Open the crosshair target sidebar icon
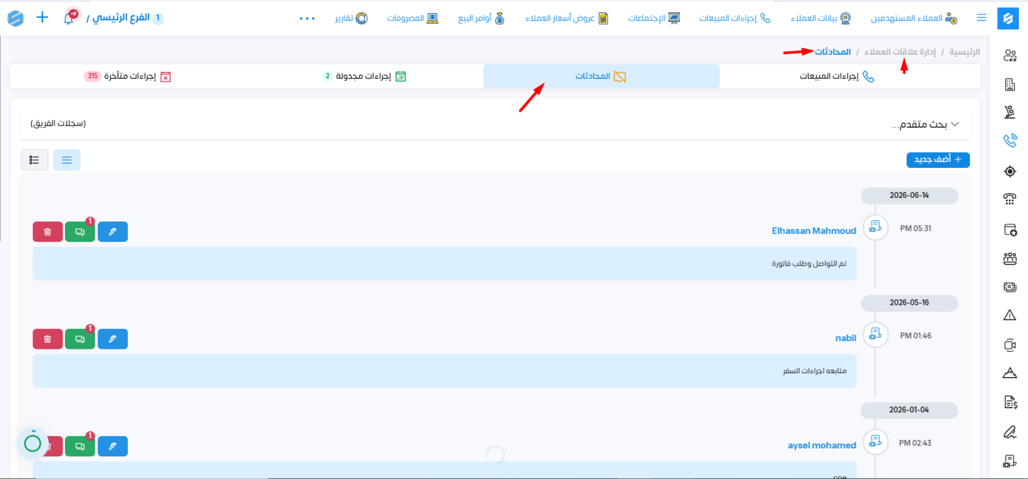 [x=1010, y=172]
